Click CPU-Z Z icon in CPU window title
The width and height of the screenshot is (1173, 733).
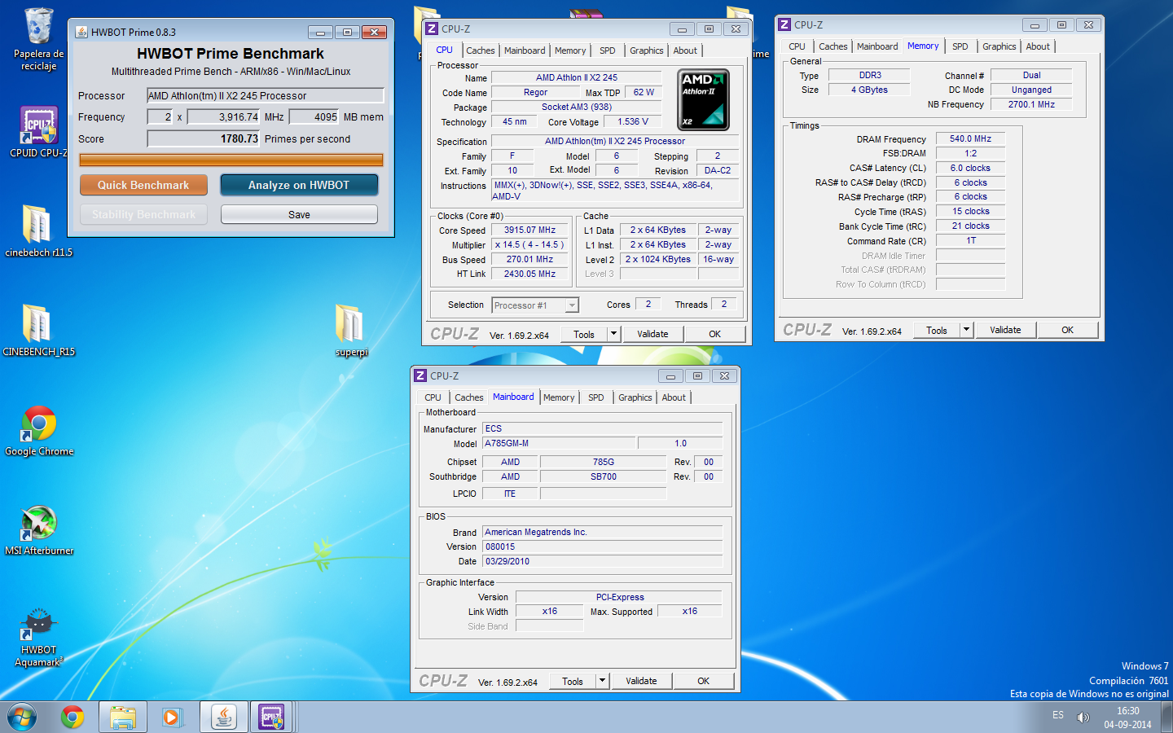click(x=432, y=29)
